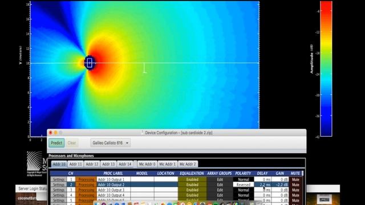Edit array groups for channel 4
This screenshot has height=205, width=365.
pos(220,195)
